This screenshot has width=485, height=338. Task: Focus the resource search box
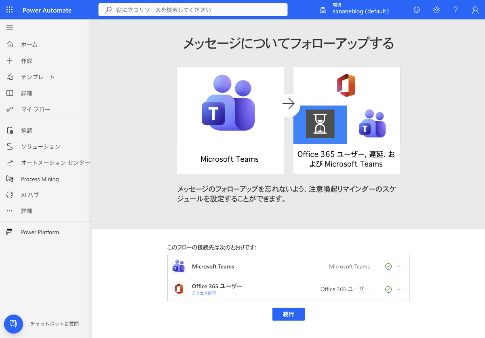(x=193, y=10)
